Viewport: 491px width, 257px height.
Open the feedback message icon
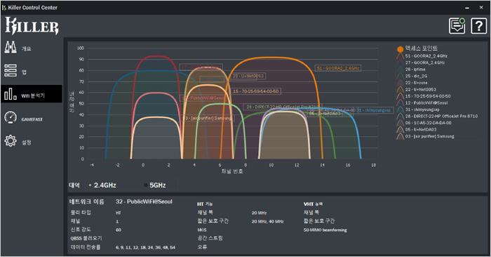(x=457, y=26)
